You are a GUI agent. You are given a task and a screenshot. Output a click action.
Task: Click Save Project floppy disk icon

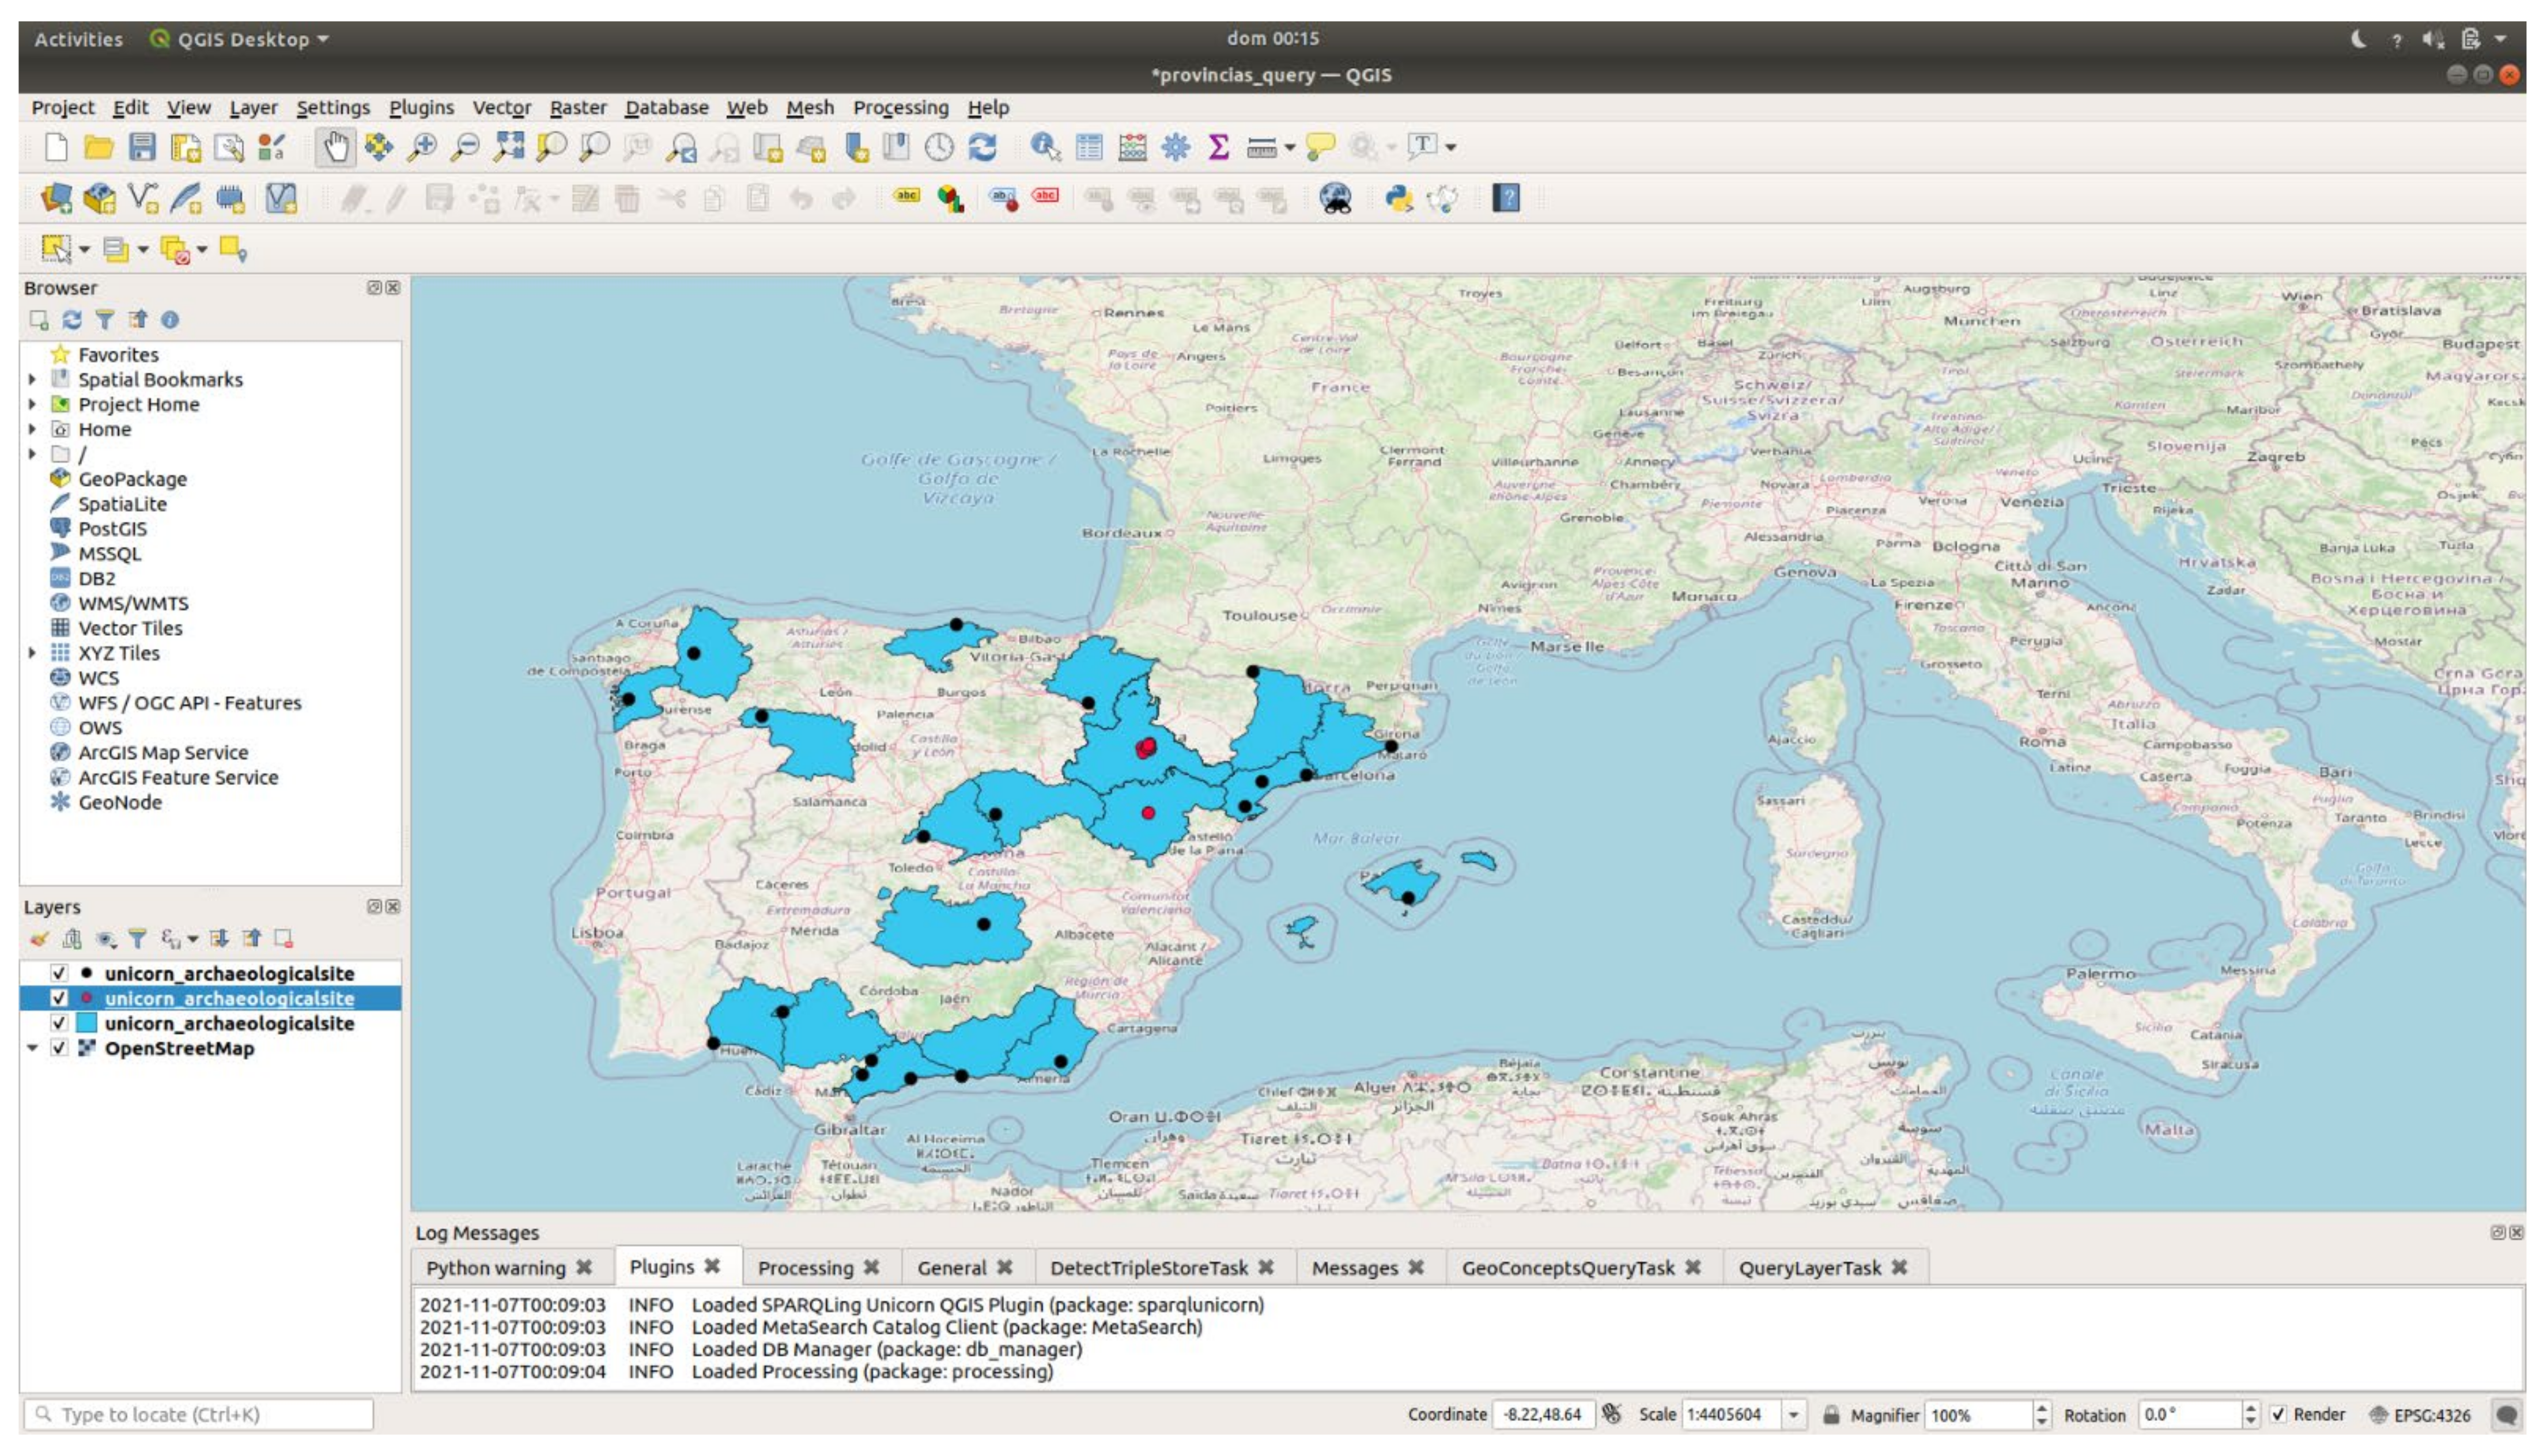142,148
